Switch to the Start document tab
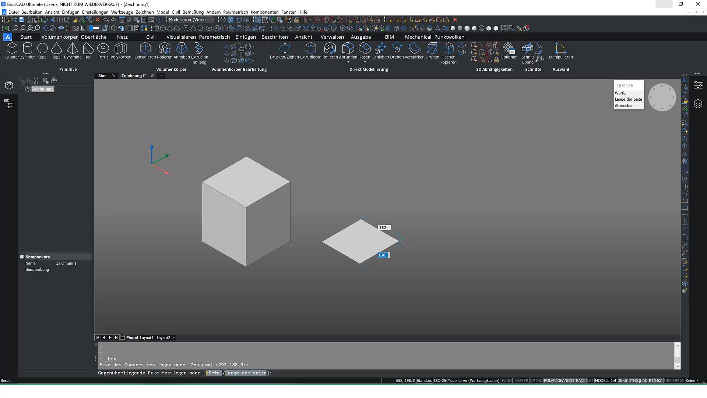Image resolution: width=707 pixels, height=398 pixels. pos(102,76)
